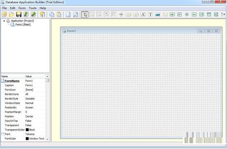Click the property grid scroll down arrow
Screen dimensions: 227x149
pos(47,139)
